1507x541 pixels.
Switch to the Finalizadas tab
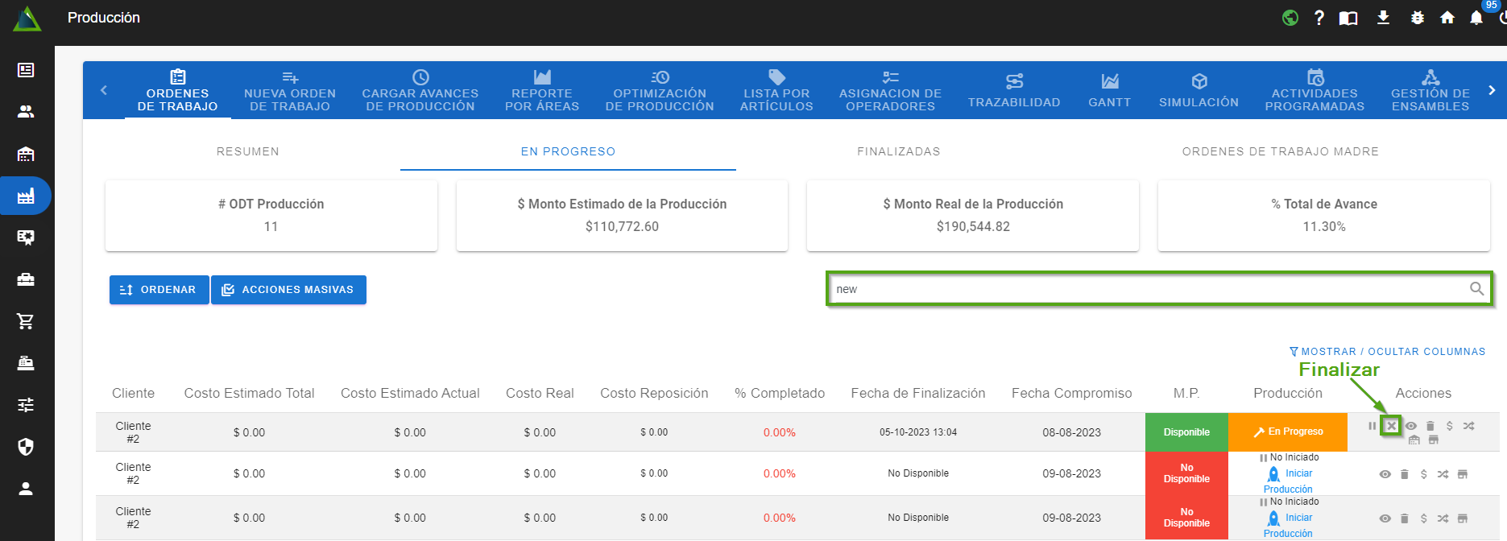point(898,151)
